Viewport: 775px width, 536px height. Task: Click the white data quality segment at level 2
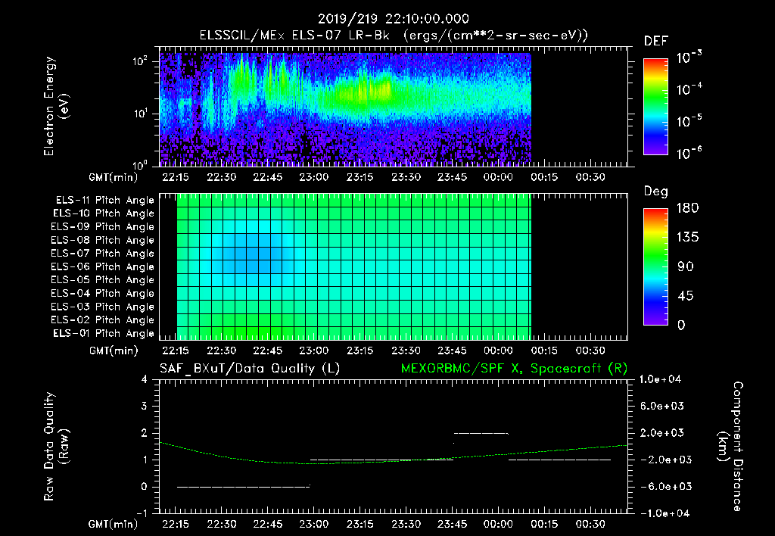point(481,434)
